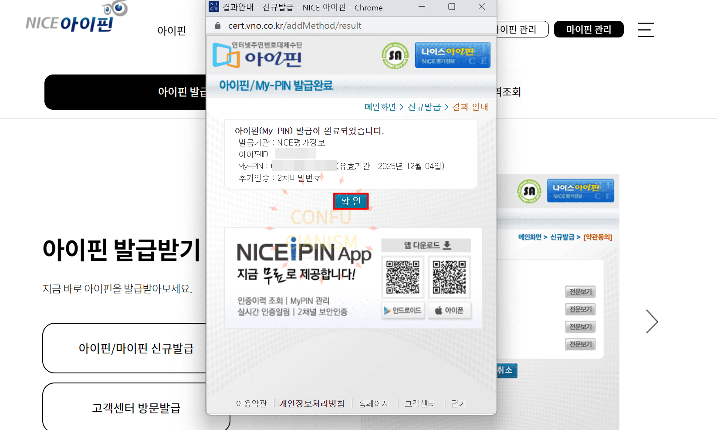Open the 홈페이지 footer link

click(x=373, y=403)
